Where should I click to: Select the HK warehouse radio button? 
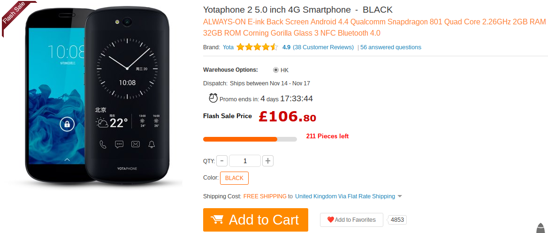click(276, 70)
